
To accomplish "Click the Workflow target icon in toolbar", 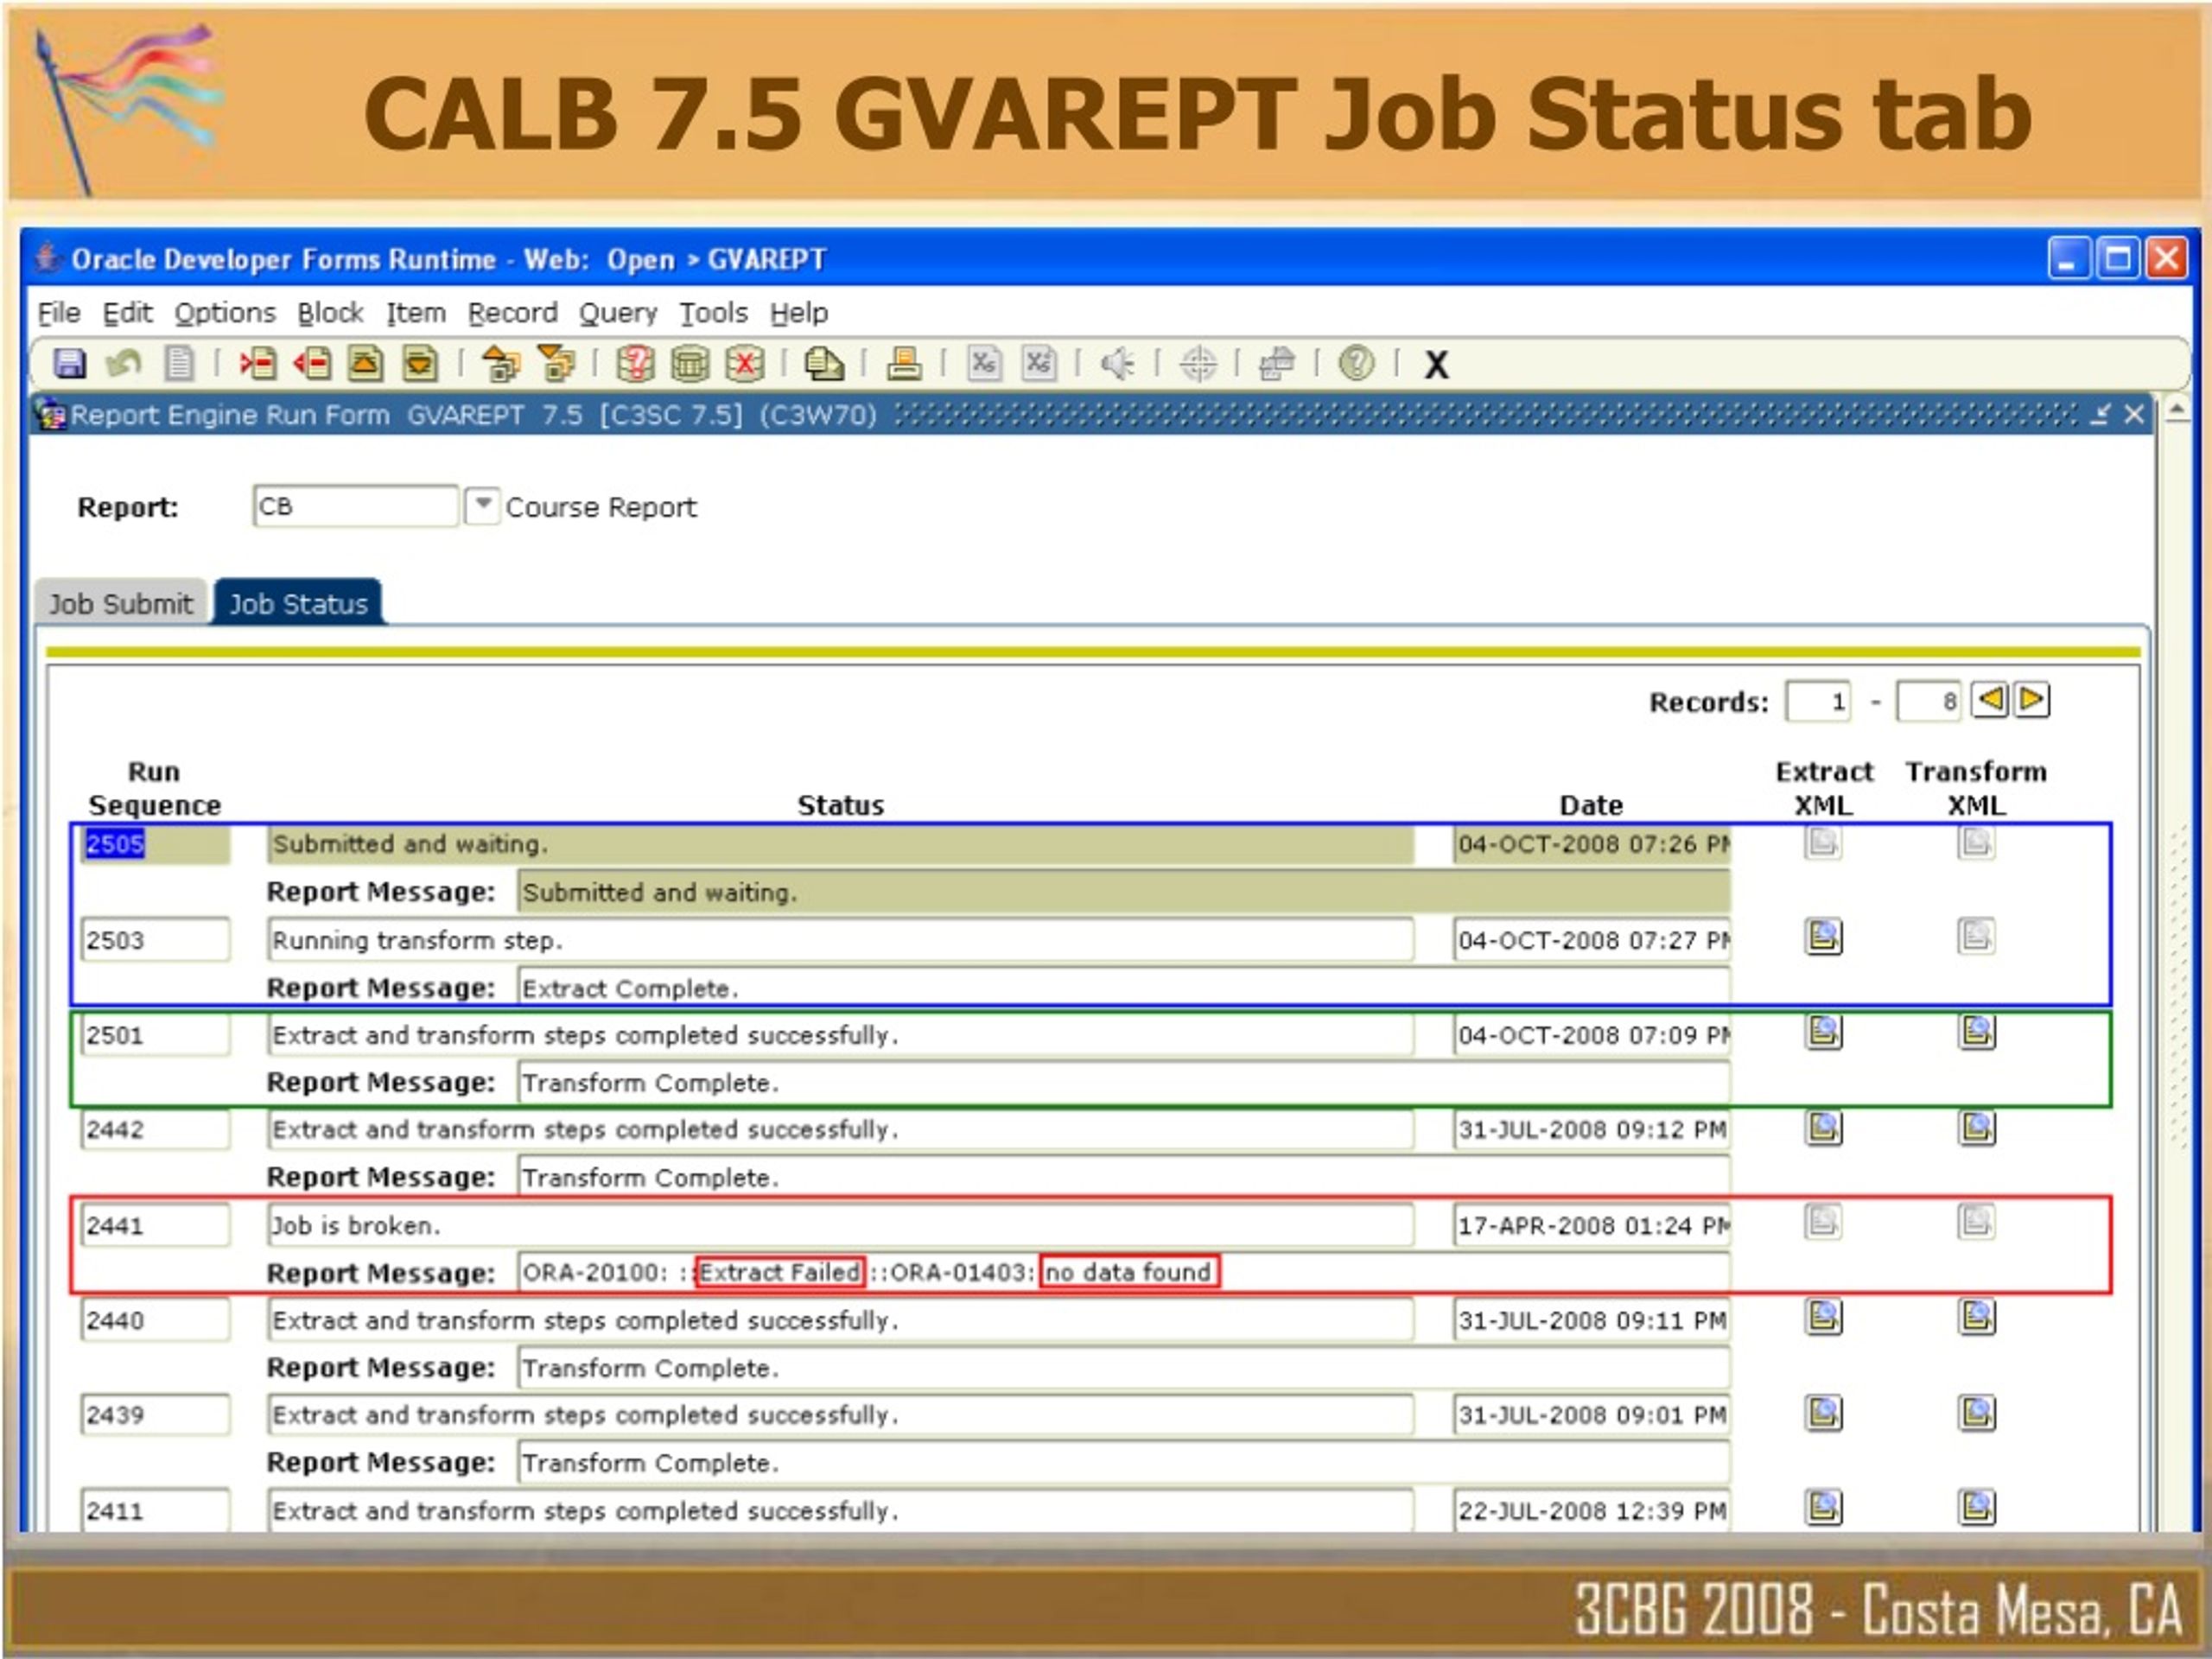I will coord(1197,363).
